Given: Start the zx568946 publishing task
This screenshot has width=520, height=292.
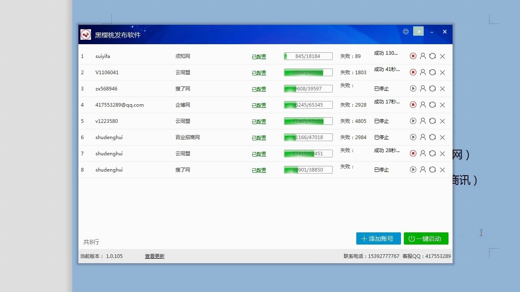Looking at the screenshot, I should click(413, 88).
